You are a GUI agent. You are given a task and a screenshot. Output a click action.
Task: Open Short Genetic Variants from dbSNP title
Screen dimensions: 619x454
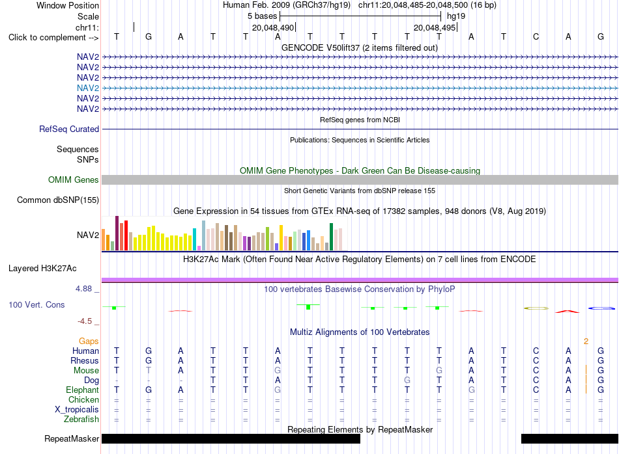tap(360, 191)
